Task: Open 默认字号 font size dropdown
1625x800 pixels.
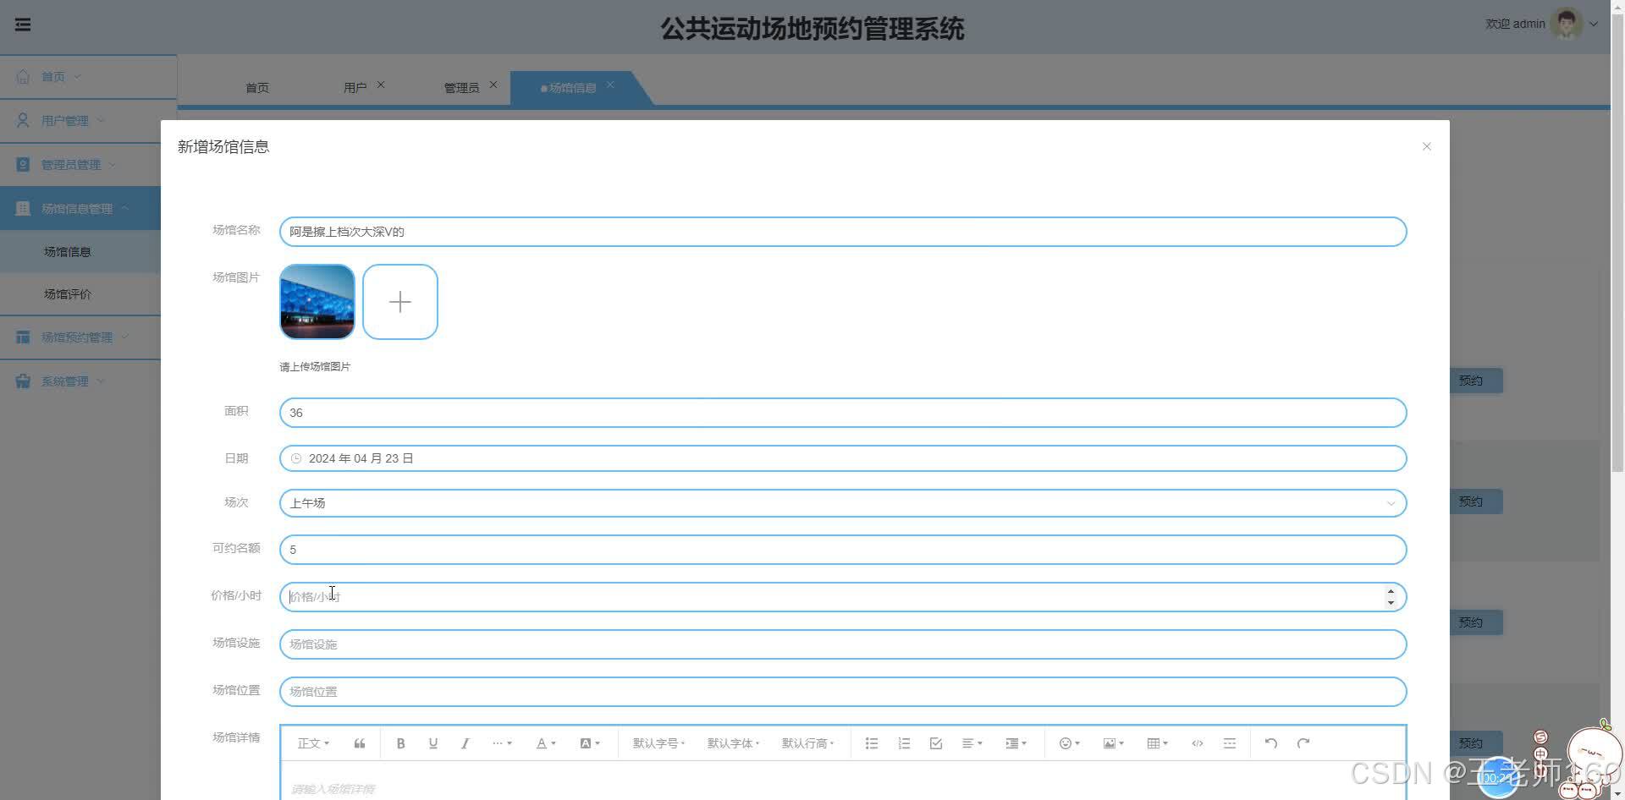Action: tap(658, 743)
